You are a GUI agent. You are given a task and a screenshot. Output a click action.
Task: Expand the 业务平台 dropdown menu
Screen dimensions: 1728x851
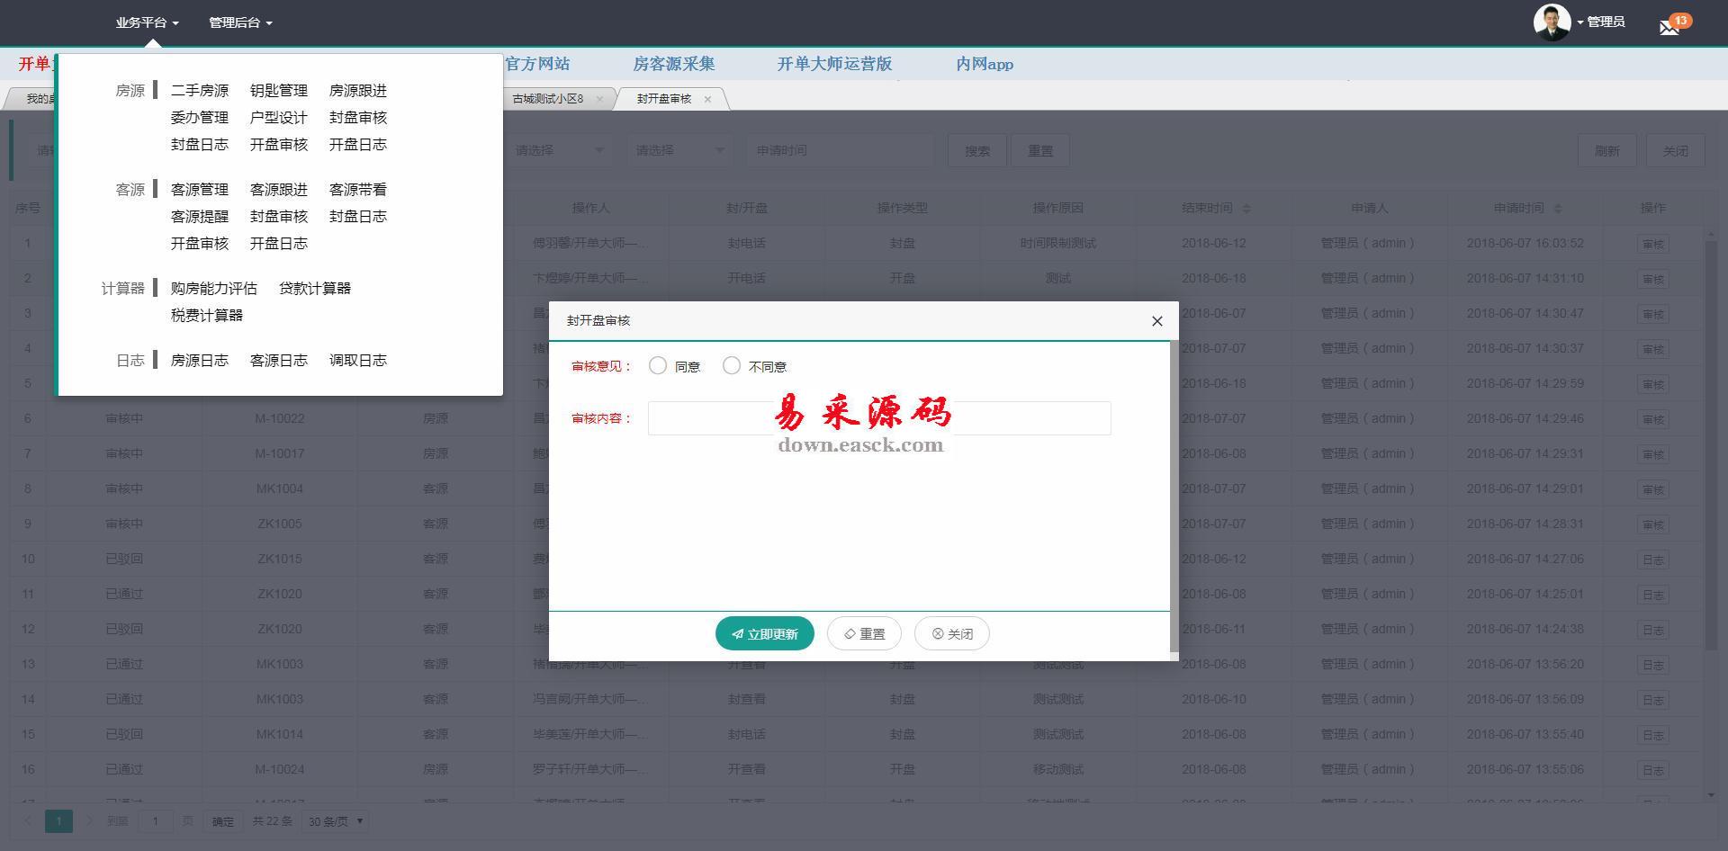tap(147, 22)
